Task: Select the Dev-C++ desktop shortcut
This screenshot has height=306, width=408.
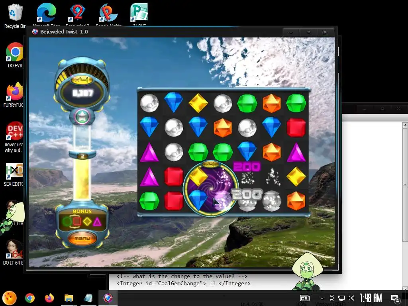Action: 14,137
